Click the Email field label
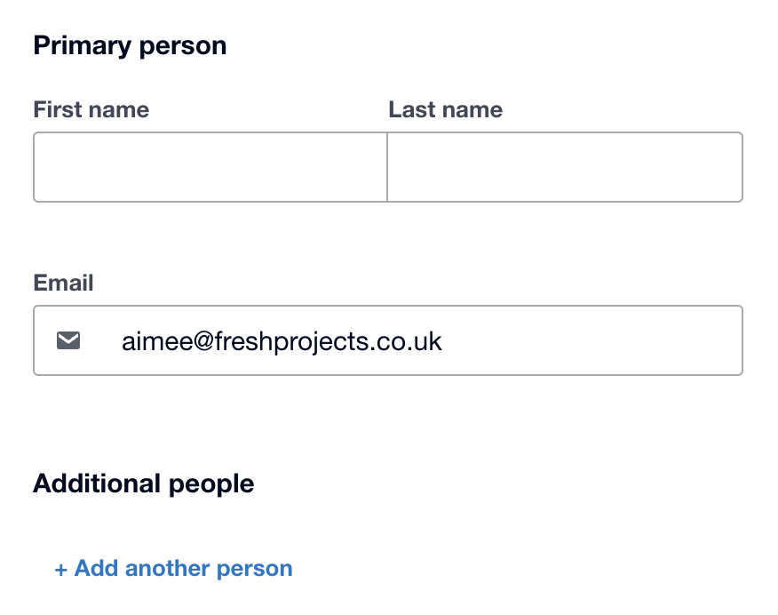The width and height of the screenshot is (778, 615). point(63,283)
